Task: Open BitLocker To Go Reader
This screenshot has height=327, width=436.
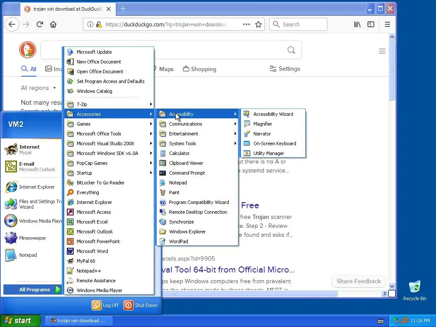Action: coord(109,183)
